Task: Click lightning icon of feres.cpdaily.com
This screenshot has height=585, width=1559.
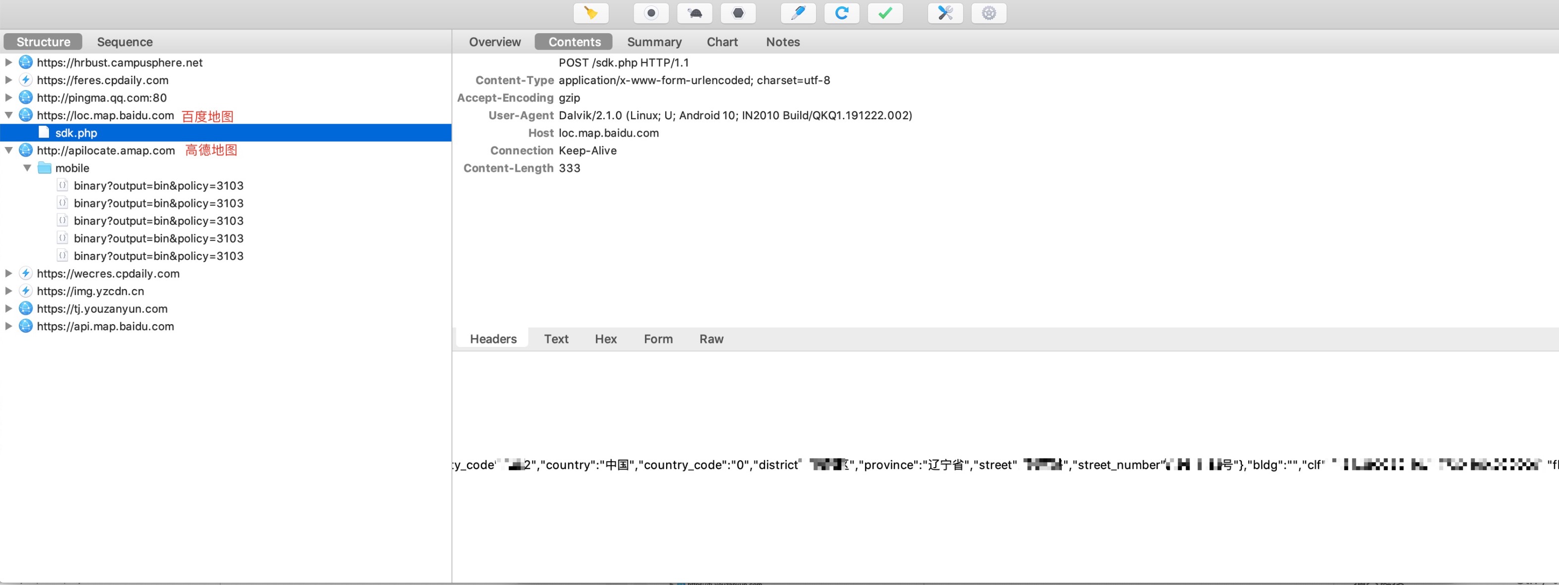Action: click(25, 80)
